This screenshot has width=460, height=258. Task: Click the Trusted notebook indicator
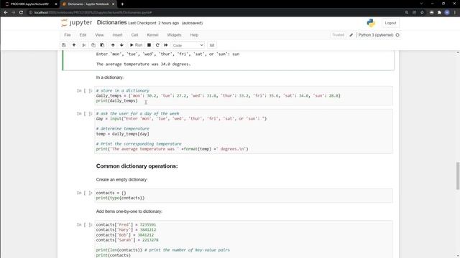tap(338, 35)
